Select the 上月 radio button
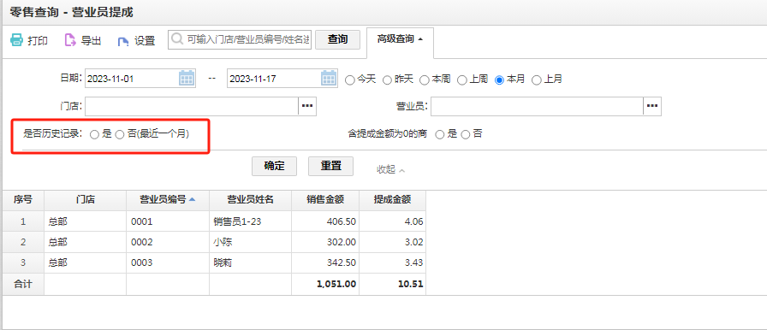767x330 pixels. 537,80
